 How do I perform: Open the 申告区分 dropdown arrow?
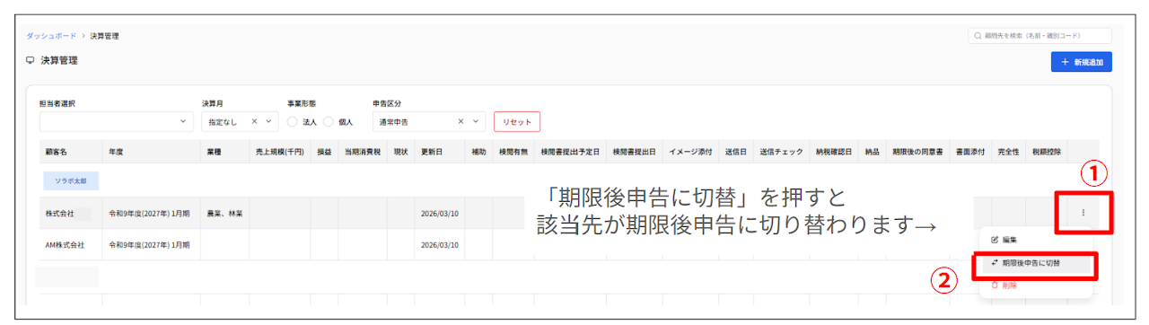[x=476, y=121]
